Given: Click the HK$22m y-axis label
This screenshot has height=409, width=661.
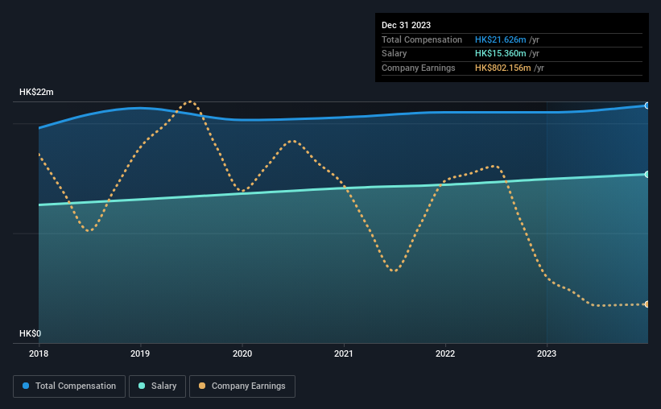Looking at the screenshot, I should [x=36, y=92].
